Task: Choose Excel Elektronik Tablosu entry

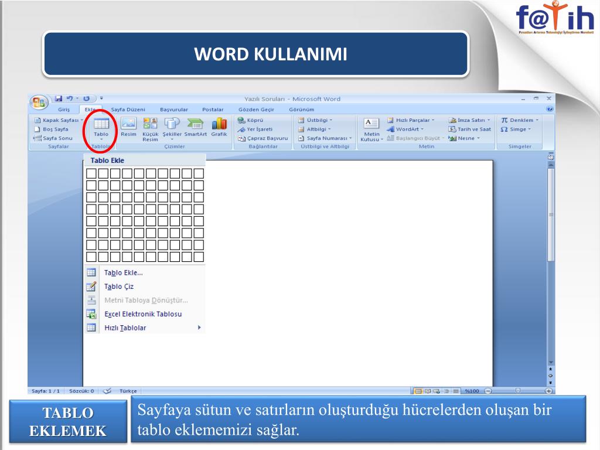Action: pyautogui.click(x=145, y=314)
